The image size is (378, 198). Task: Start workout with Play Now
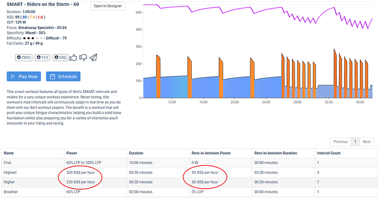pos(24,77)
